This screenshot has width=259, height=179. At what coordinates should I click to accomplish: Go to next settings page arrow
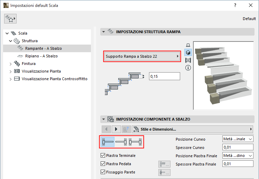click(x=116, y=129)
